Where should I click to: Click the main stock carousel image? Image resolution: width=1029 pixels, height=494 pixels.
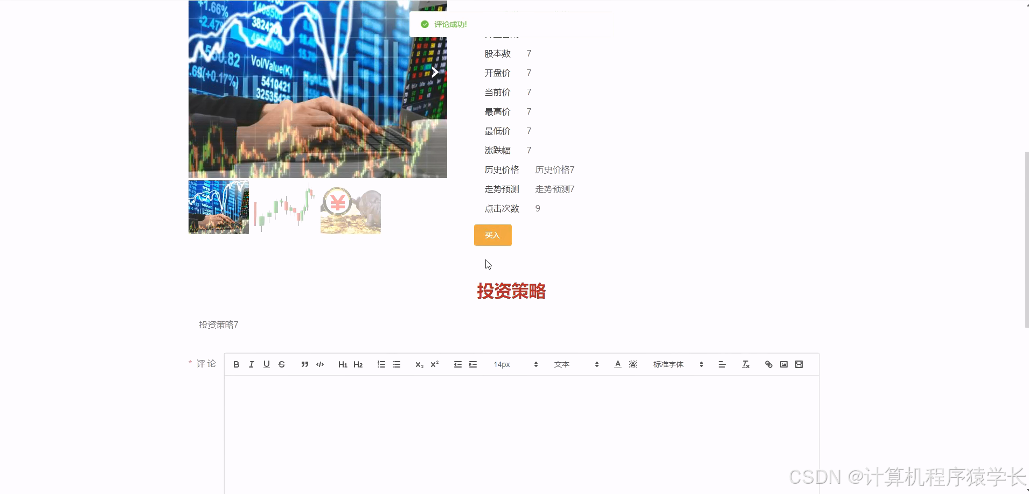pyautogui.click(x=318, y=89)
